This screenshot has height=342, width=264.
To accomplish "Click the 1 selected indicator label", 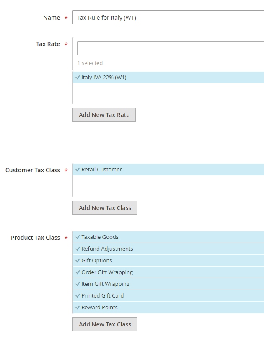I will 90,63.
